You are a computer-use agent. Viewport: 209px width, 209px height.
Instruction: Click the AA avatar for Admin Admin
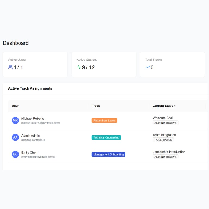(15, 137)
